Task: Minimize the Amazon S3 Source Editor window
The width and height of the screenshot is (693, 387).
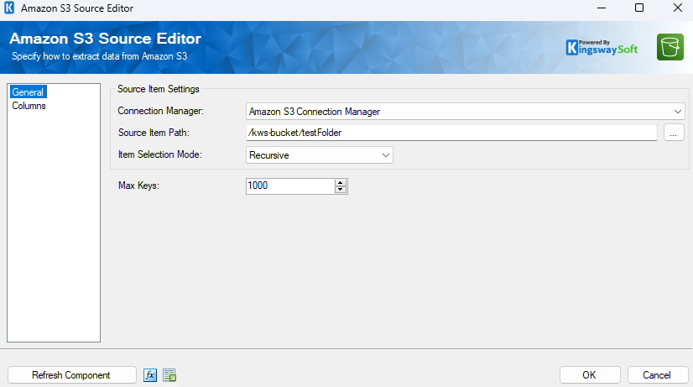Action: coord(602,8)
